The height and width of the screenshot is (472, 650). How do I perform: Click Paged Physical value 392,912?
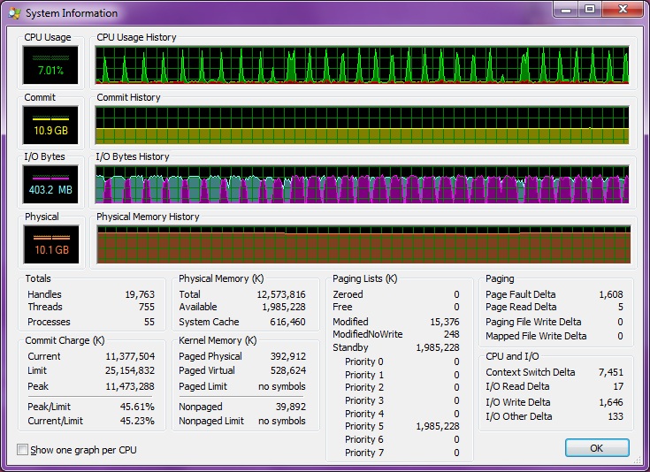(288, 356)
